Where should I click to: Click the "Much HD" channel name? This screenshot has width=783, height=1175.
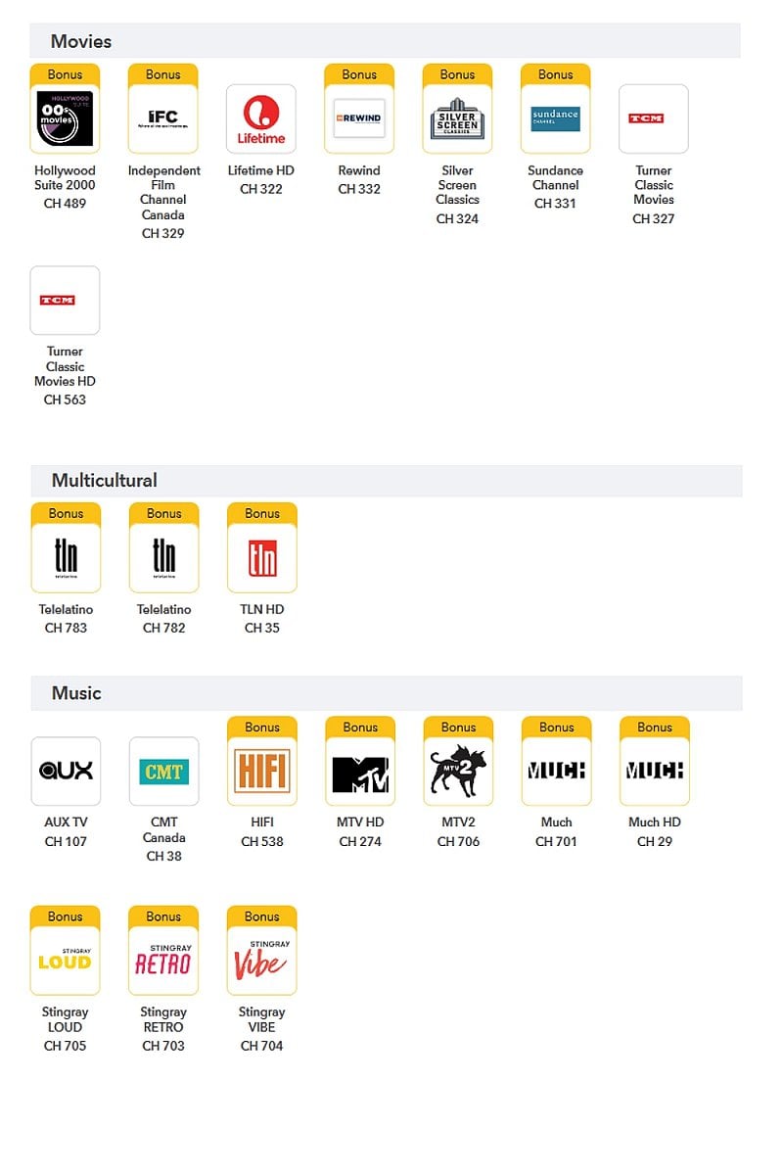point(655,822)
